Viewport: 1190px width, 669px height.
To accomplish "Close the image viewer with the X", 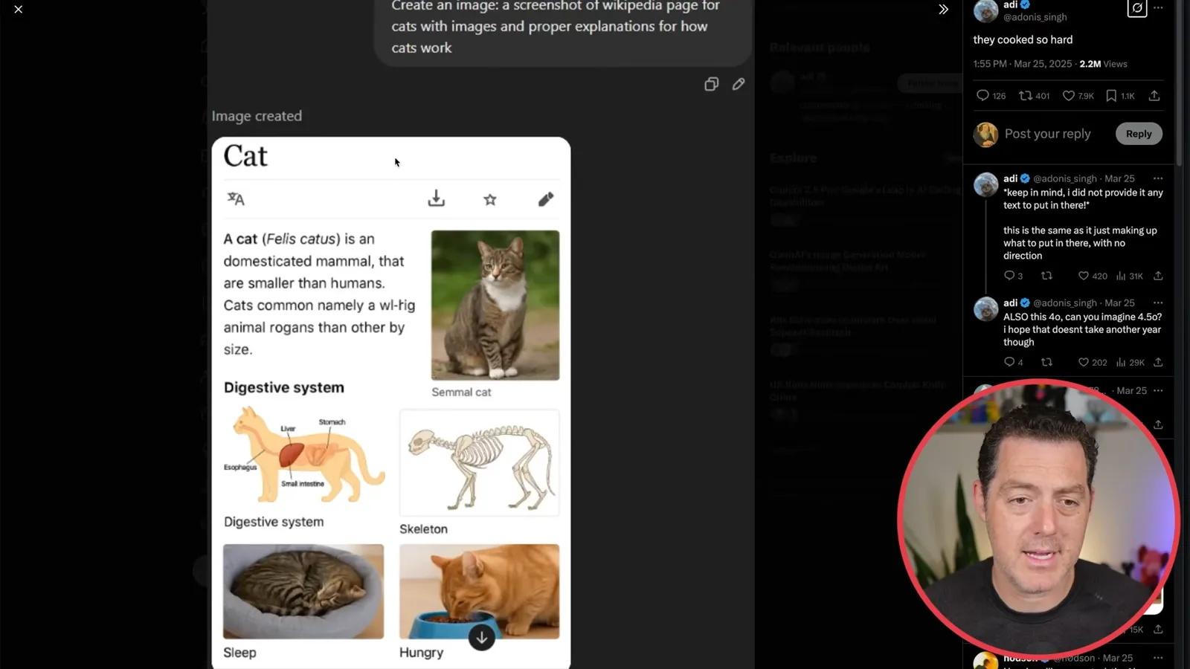I will (x=19, y=10).
